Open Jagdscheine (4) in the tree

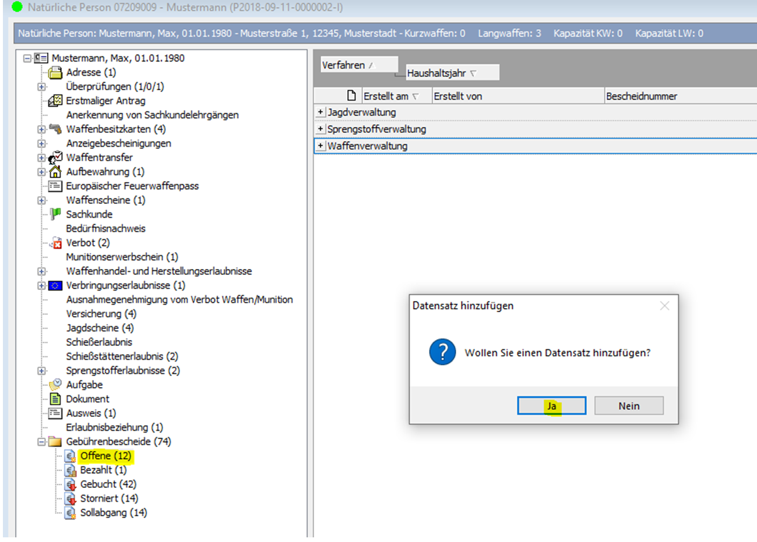click(x=100, y=328)
